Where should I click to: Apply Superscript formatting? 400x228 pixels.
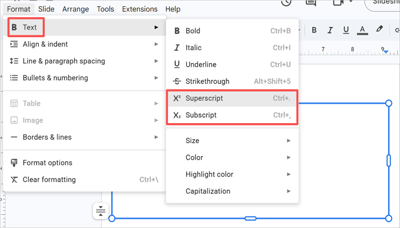[x=232, y=98]
